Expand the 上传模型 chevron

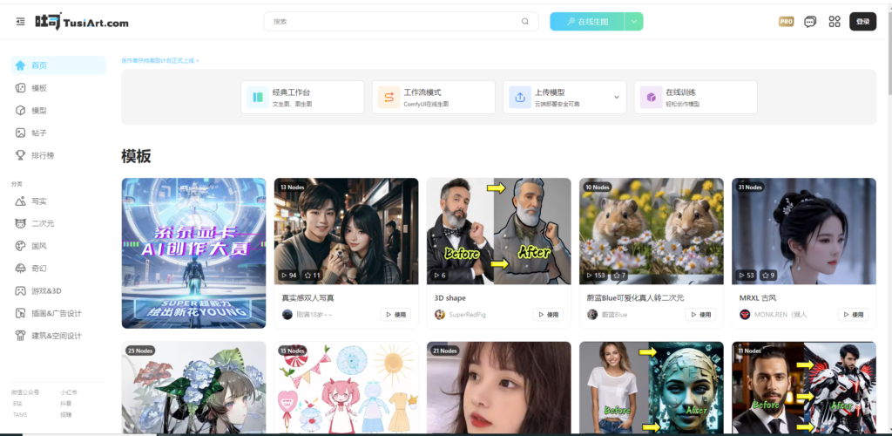tap(617, 98)
